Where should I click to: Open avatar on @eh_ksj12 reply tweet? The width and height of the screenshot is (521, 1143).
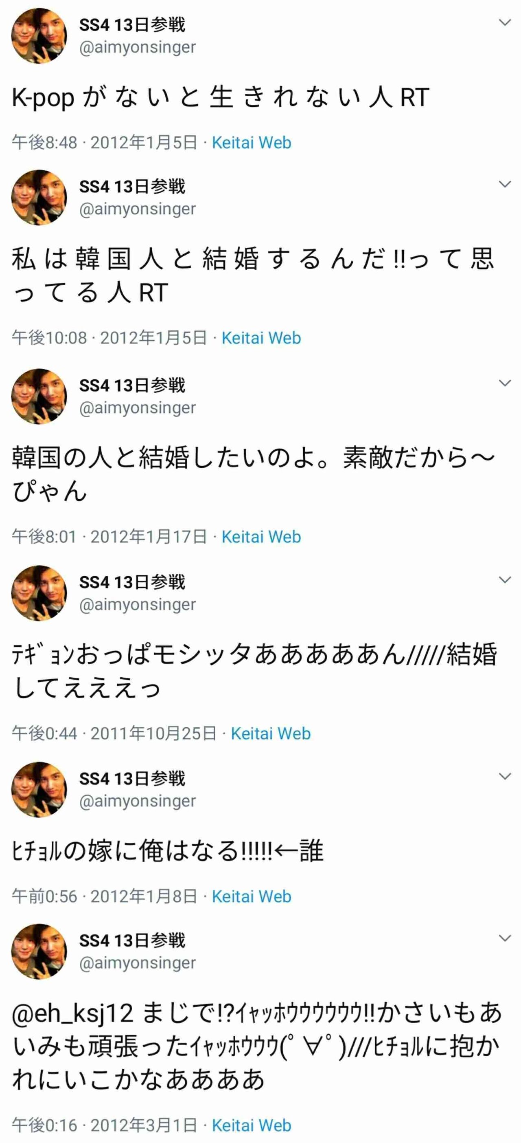point(39,952)
